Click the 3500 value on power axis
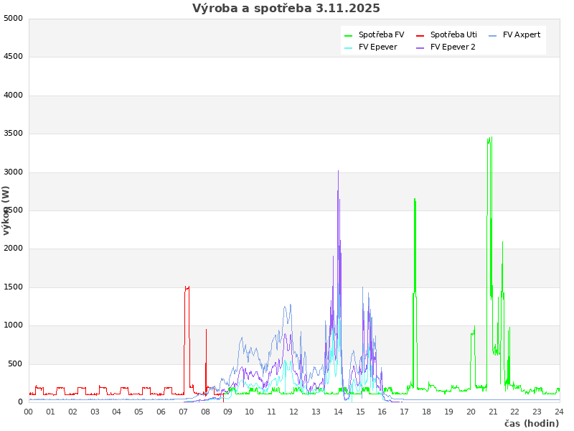Image resolution: width=574 pixels, height=431 pixels. point(13,134)
